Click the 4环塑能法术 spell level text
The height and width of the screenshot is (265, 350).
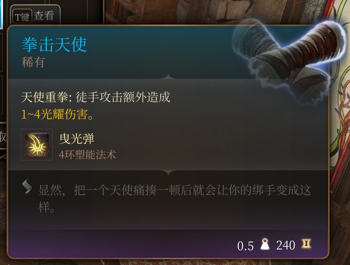click(88, 155)
